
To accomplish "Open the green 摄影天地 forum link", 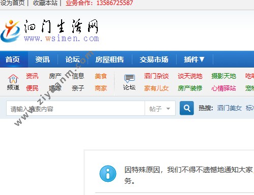I will coord(223,76).
